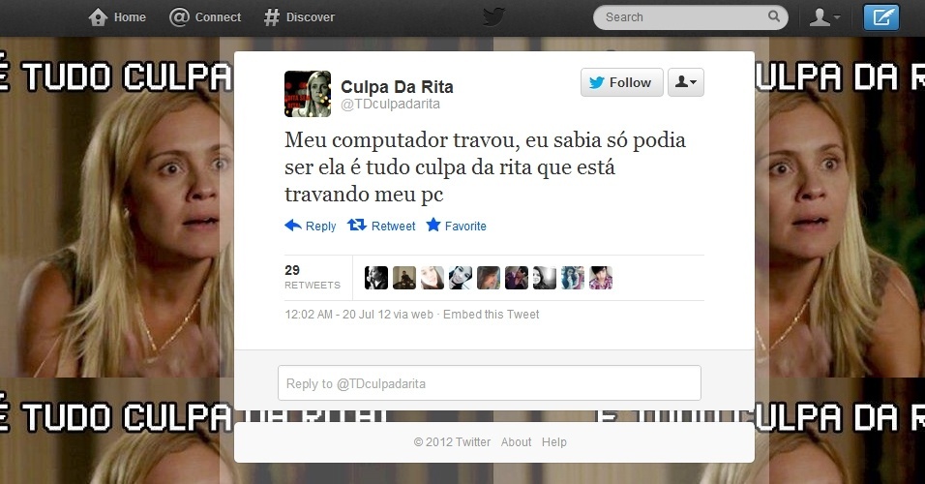This screenshot has height=484, width=925.
Task: Click the search magnifier icon
Action: [x=774, y=16]
